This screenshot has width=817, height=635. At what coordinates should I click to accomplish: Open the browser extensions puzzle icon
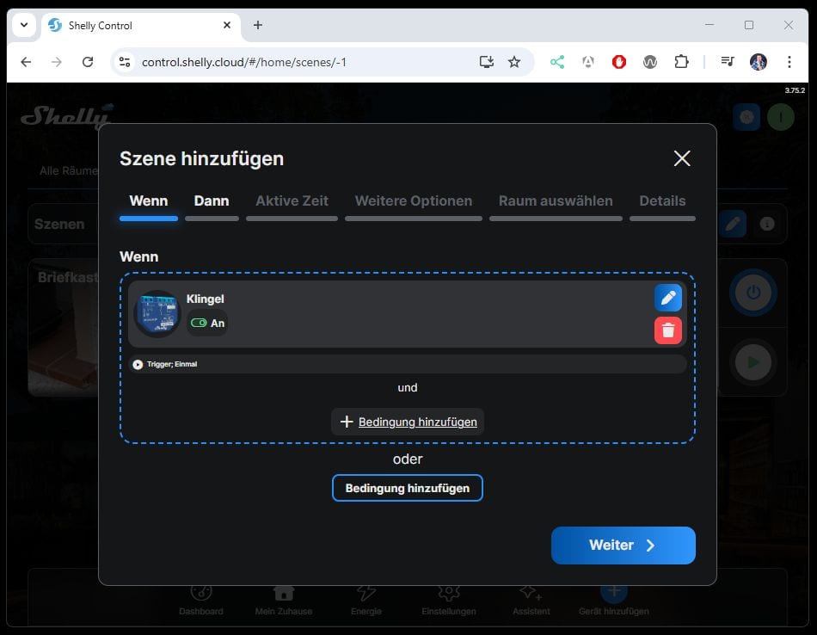pos(681,62)
